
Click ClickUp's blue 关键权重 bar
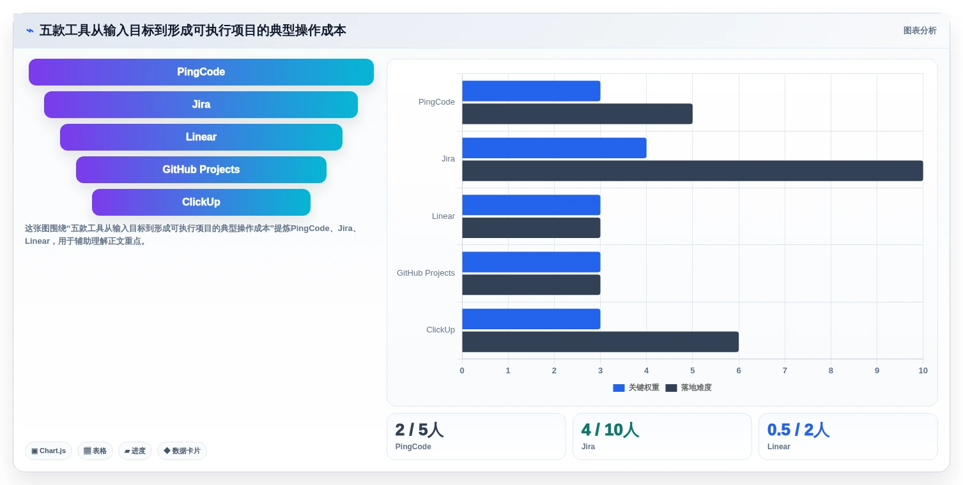click(x=531, y=319)
